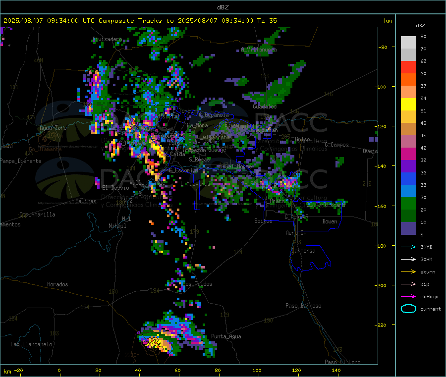Click the Aero_GA place label
This screenshot has width=446, height=377.
(x=296, y=233)
